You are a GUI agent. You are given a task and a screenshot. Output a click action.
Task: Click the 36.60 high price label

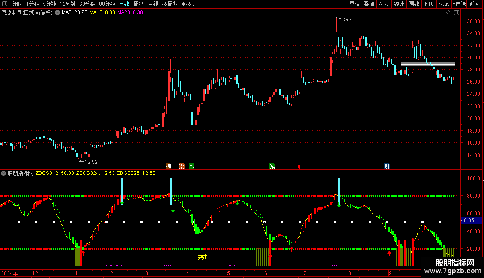click(x=349, y=20)
